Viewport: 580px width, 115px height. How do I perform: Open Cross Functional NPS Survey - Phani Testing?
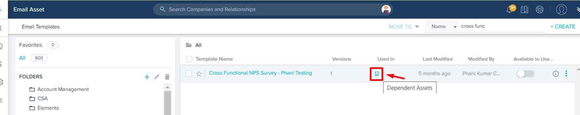[261, 73]
